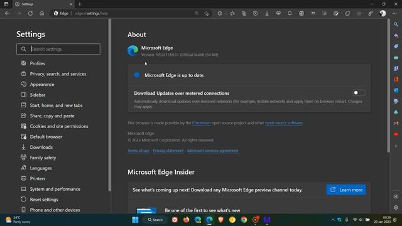Show hidden system tray icons
This screenshot has width=402, height=226.
333,220
